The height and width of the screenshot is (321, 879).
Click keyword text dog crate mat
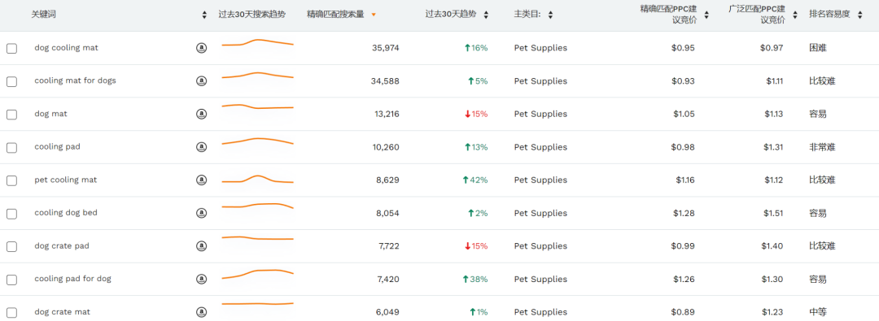click(x=62, y=311)
